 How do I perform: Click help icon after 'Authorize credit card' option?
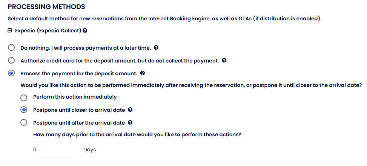point(224,61)
